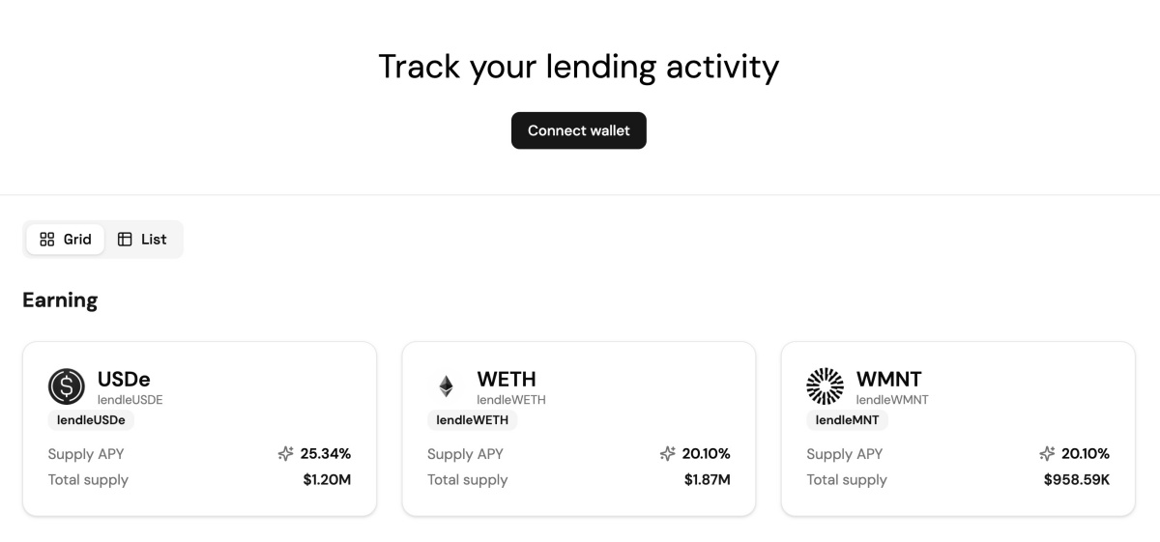
Task: Click the WMNT token logo icon
Action: click(x=825, y=386)
